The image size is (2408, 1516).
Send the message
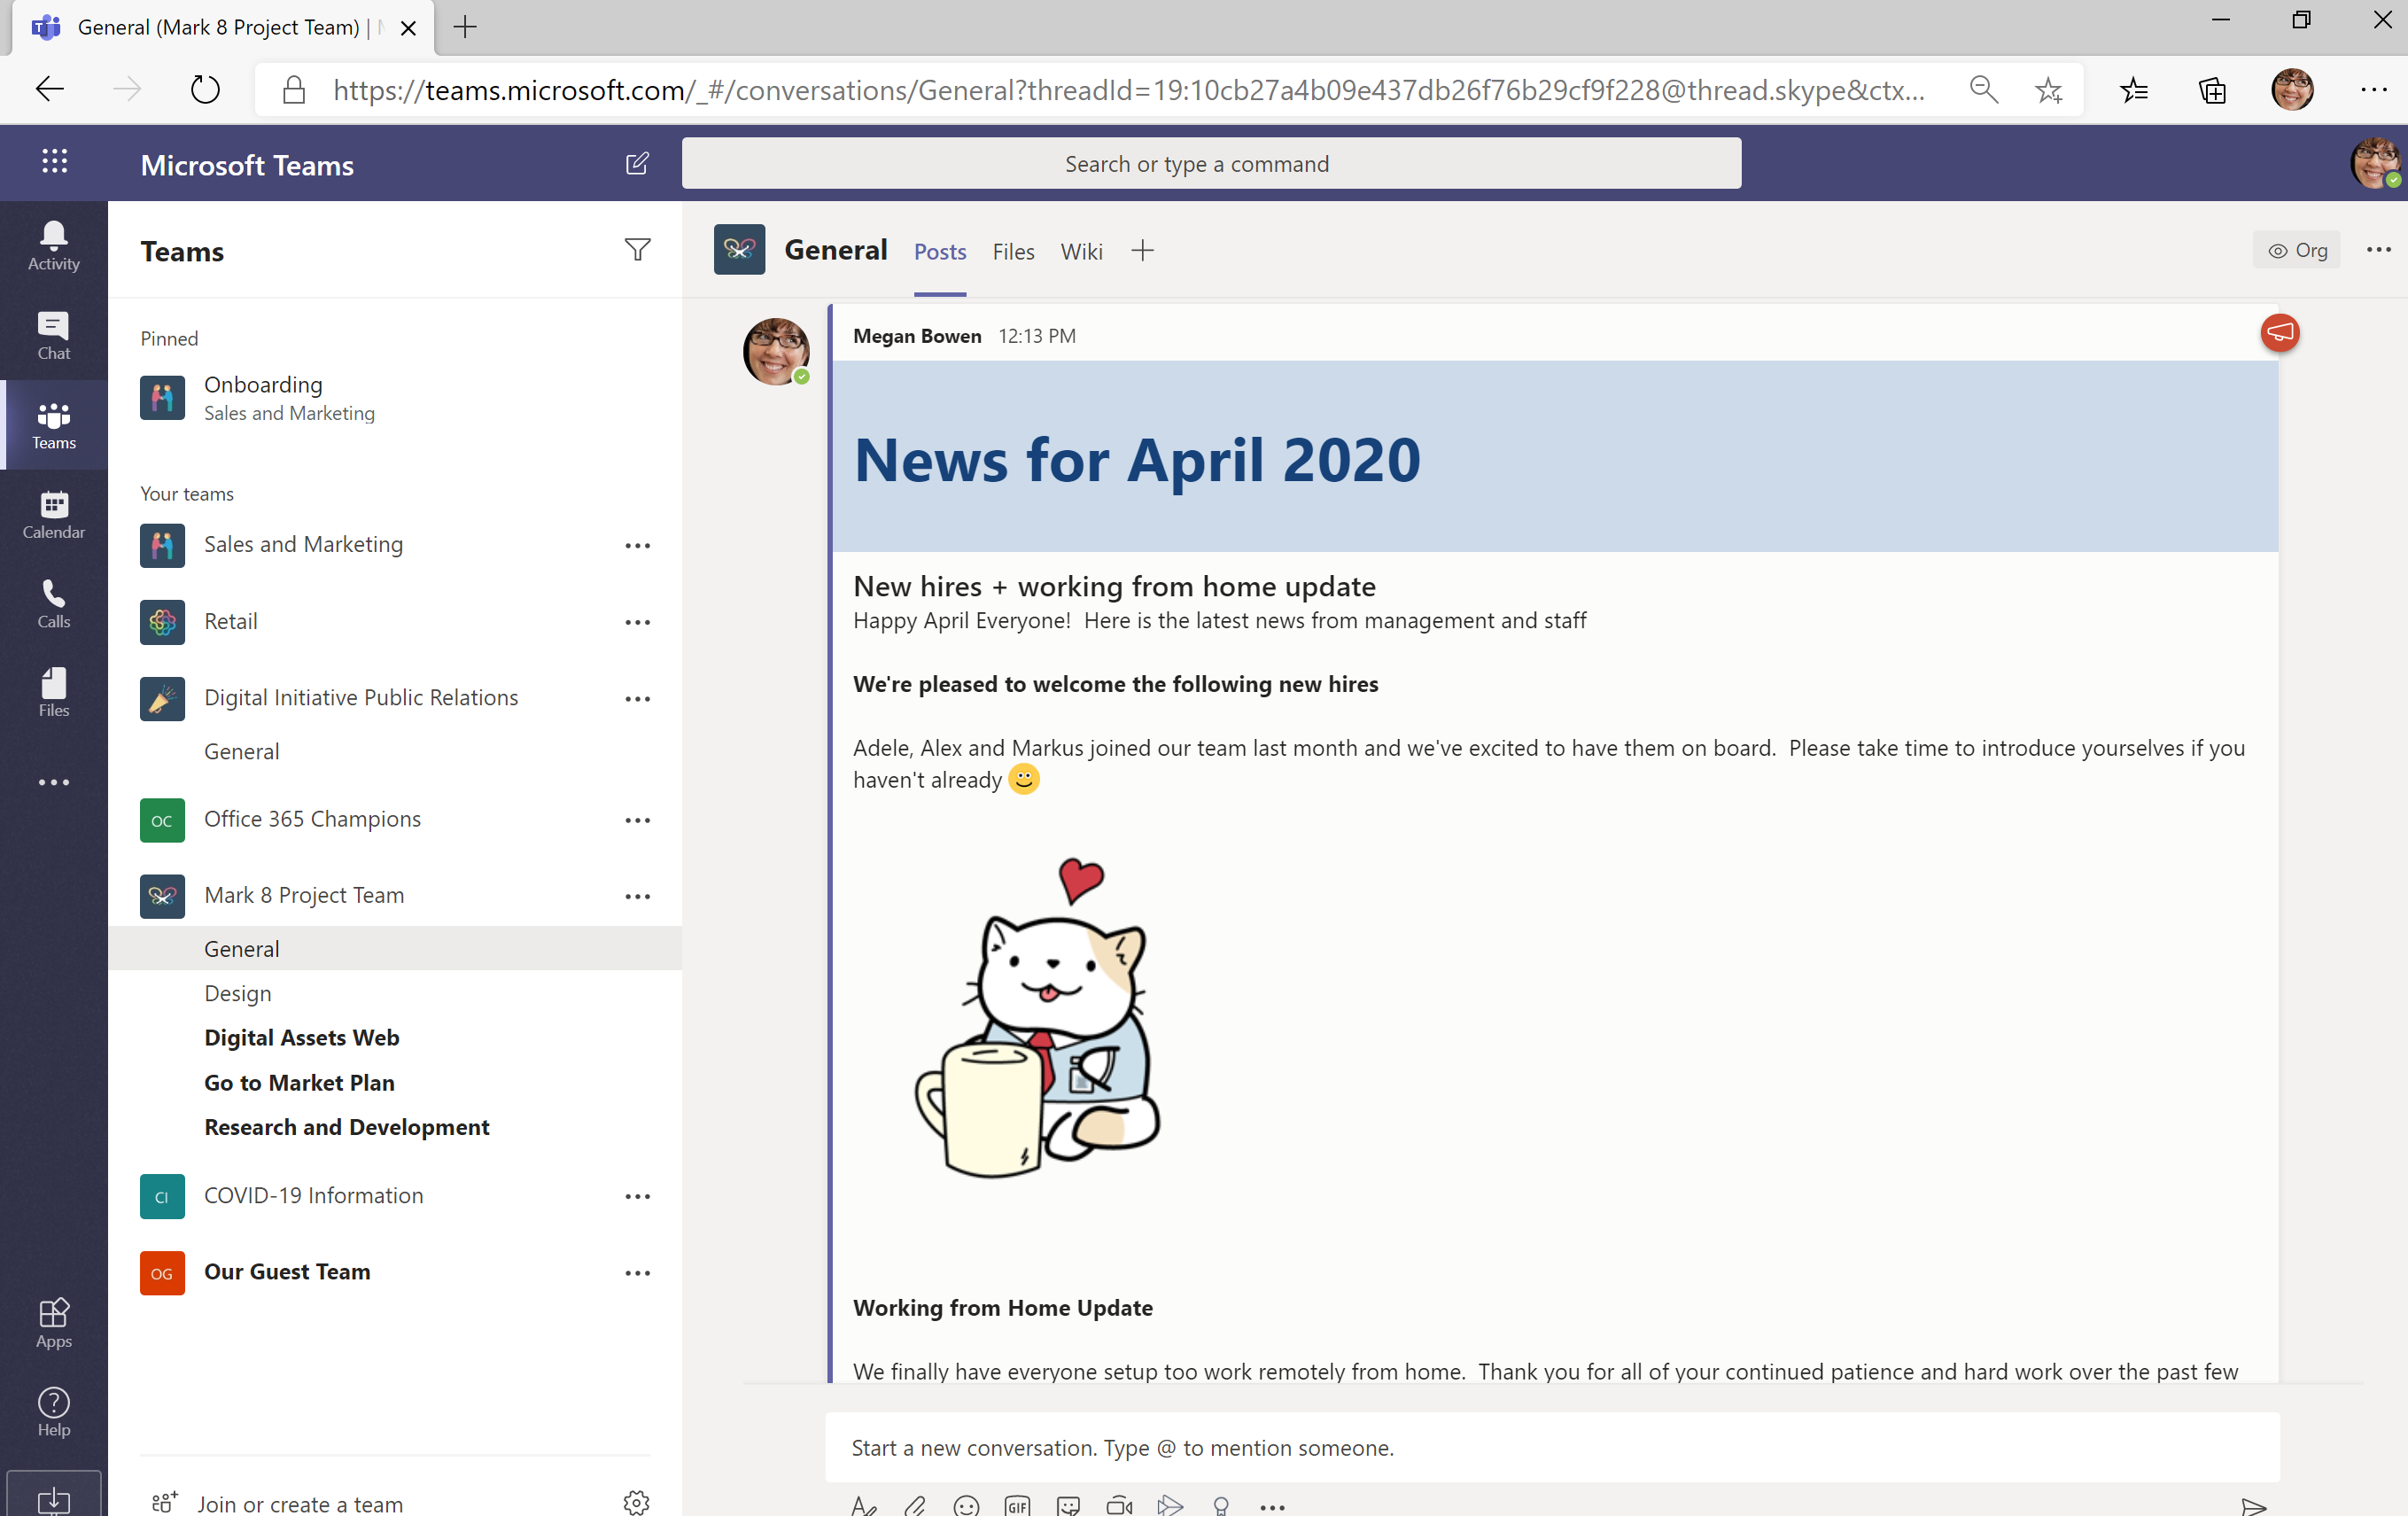pos(2253,1506)
